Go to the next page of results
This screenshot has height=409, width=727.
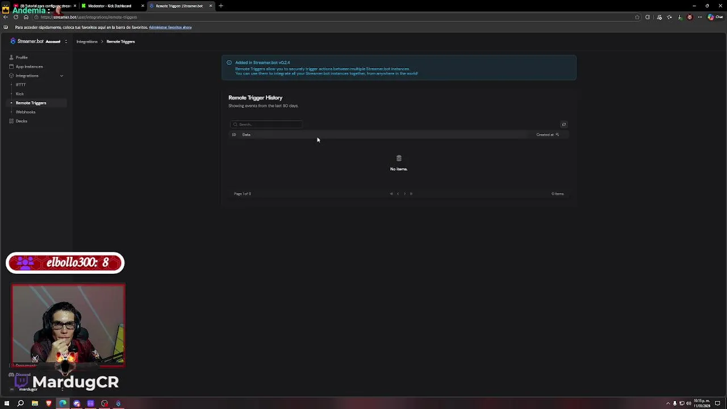404,194
